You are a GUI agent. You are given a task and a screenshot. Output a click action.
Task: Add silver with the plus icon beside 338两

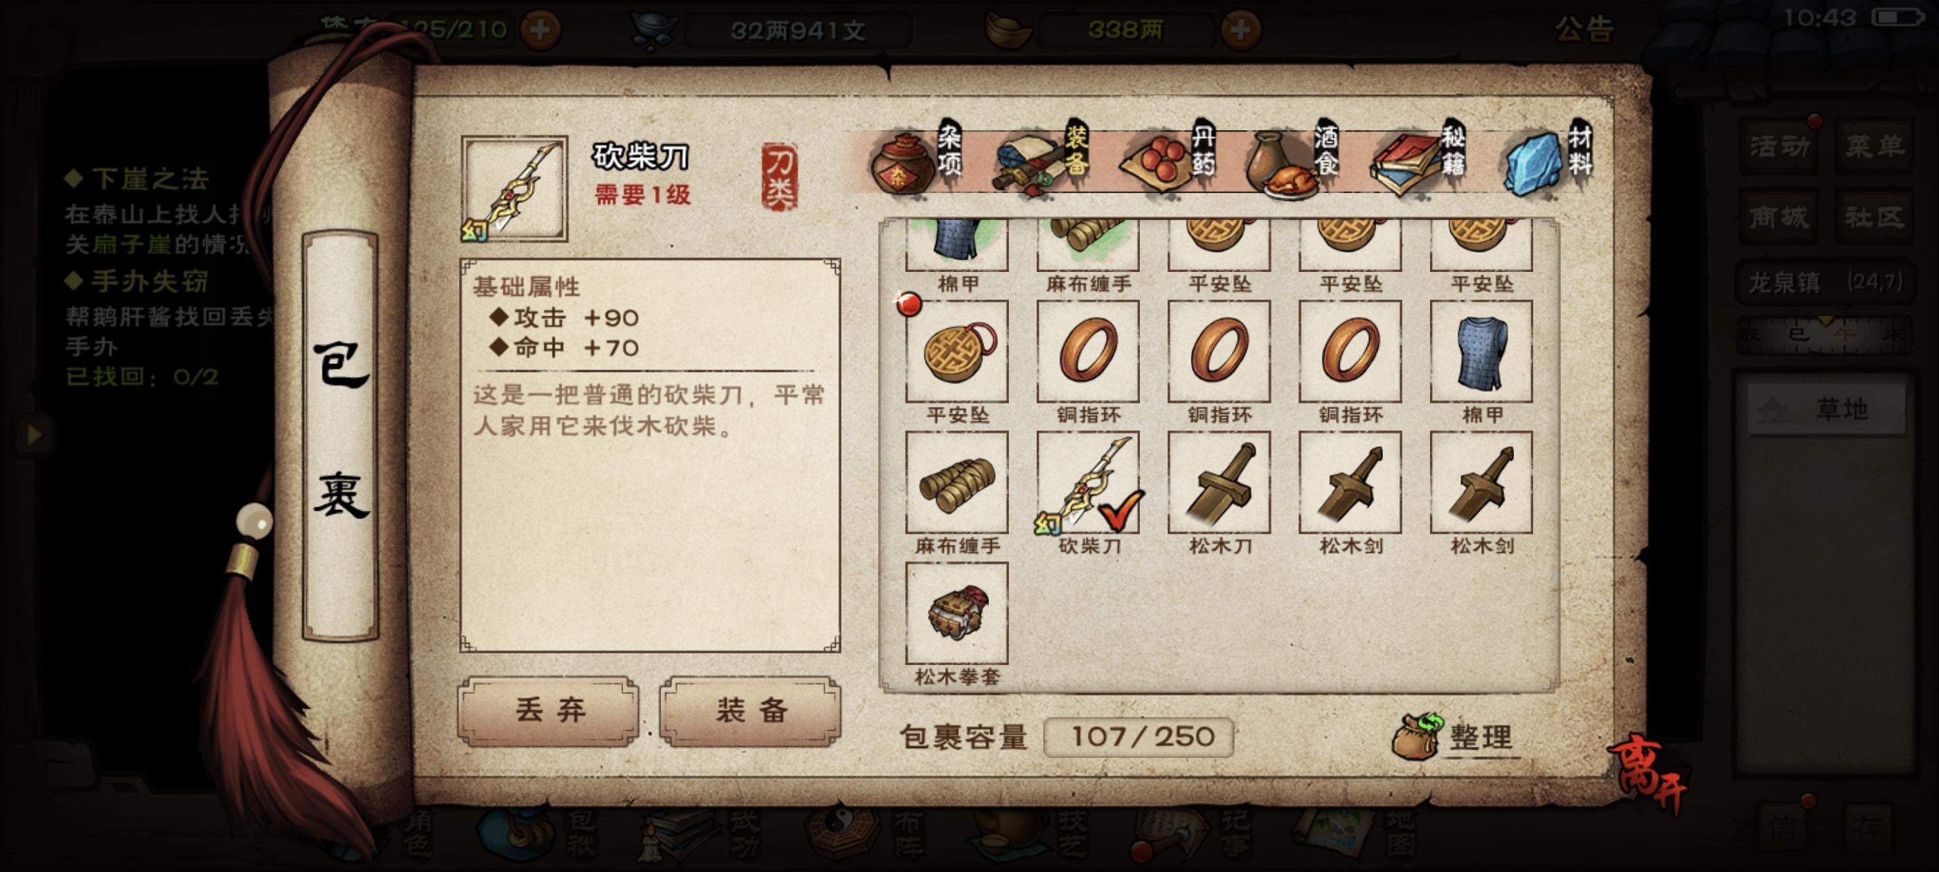1240,30
